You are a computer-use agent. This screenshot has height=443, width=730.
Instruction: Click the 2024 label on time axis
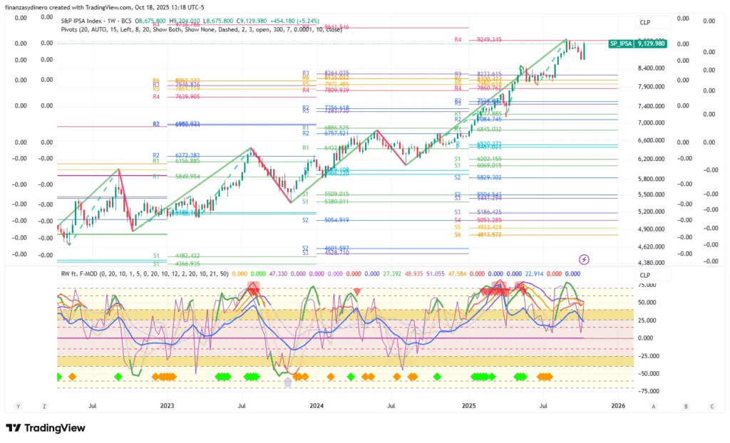coord(317,405)
